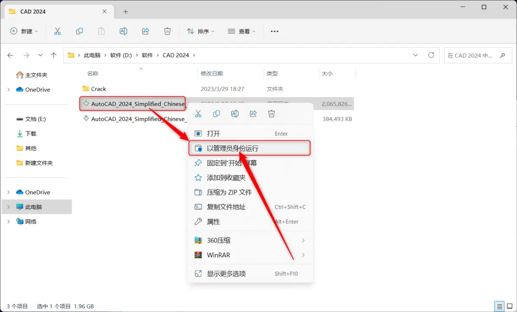This screenshot has width=517, height=312.
Task: Sort by the 大小 column header
Action: [327, 73]
